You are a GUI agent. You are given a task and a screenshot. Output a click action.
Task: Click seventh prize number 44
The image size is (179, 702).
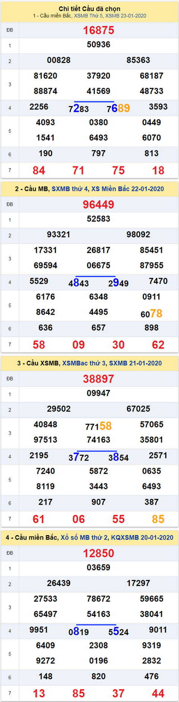[x=158, y=694]
